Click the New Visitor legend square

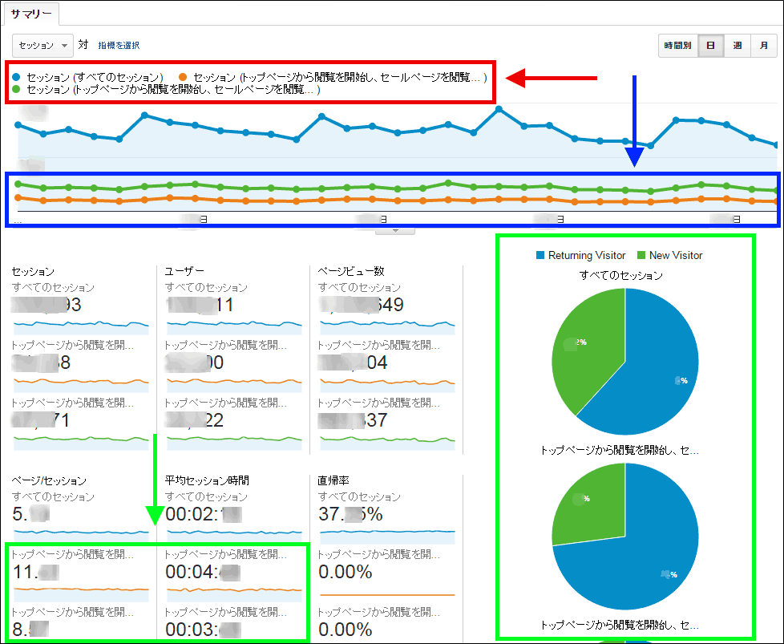(641, 255)
